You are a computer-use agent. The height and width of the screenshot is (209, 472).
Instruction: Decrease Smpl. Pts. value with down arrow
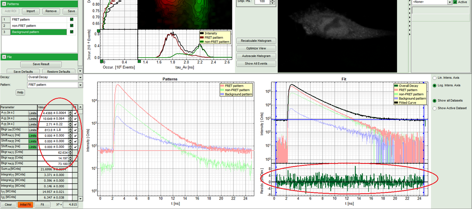click(273, 3)
